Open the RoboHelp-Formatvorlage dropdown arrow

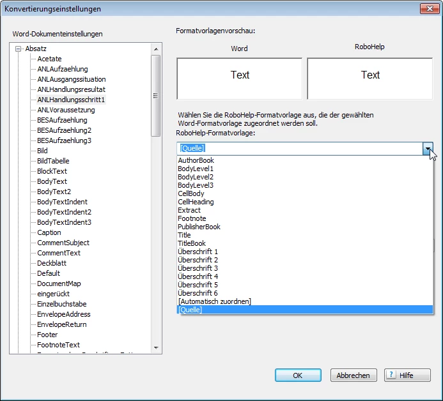428,148
